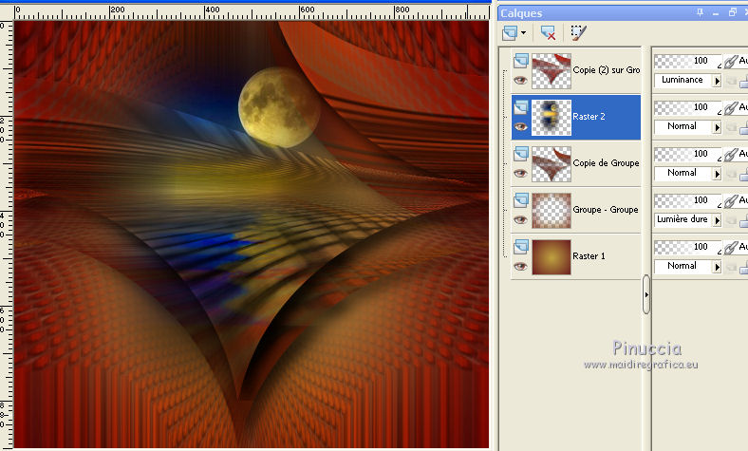The height and width of the screenshot is (451, 748).
Task: Click the opacity slider of Raster 1
Action: tap(687, 247)
